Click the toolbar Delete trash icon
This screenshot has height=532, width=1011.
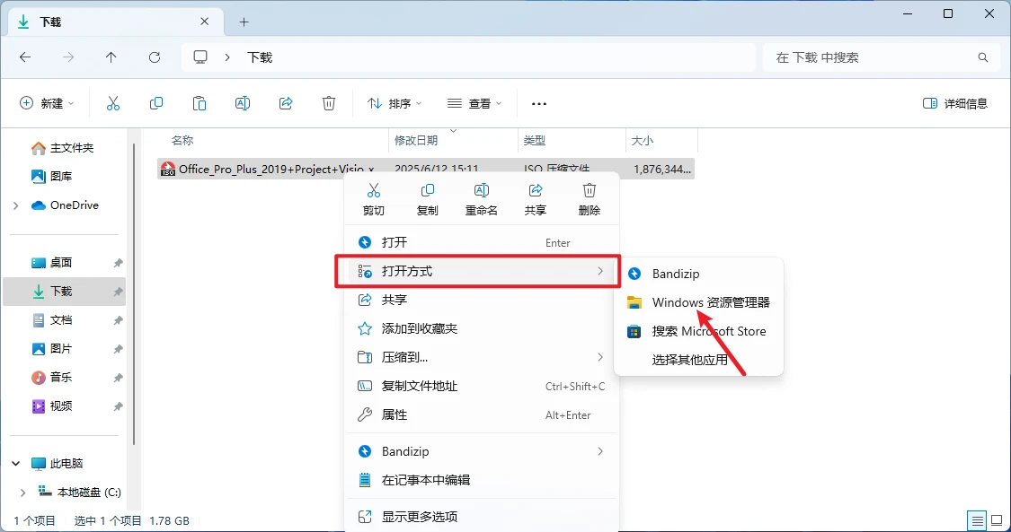[329, 103]
